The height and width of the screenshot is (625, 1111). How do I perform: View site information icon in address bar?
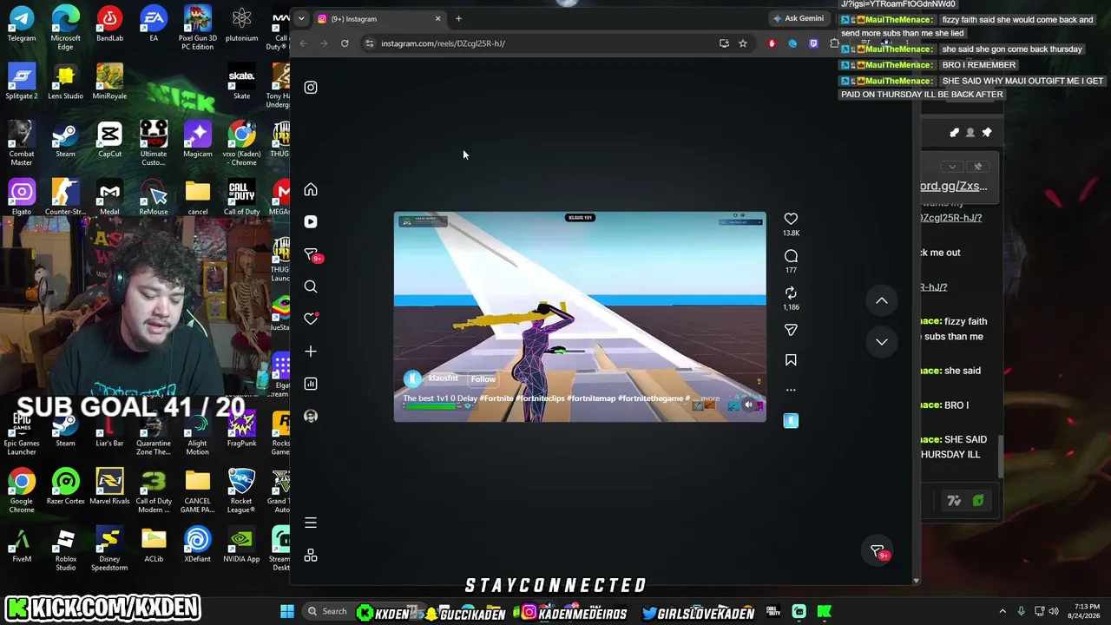pos(370,43)
